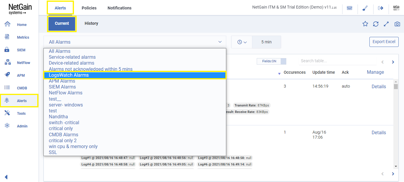Switch to the Alerts top tab
Screen dimensions: 404x182
[60, 8]
